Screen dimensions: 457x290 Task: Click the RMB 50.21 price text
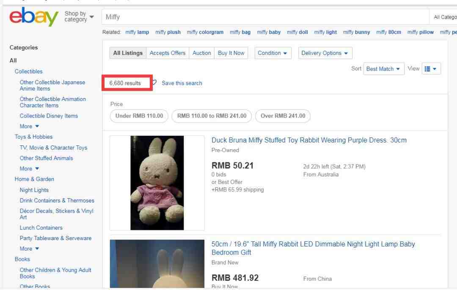[x=233, y=165]
